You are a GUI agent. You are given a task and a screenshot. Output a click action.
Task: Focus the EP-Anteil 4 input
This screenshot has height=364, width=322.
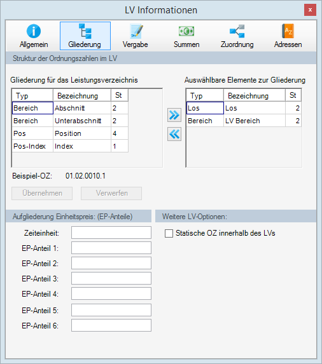click(x=111, y=293)
